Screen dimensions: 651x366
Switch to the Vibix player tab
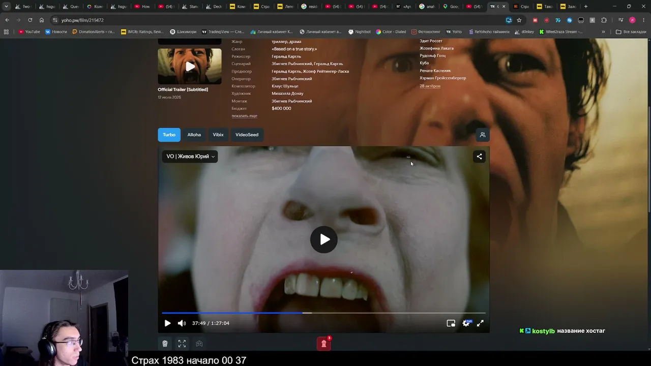click(x=218, y=135)
